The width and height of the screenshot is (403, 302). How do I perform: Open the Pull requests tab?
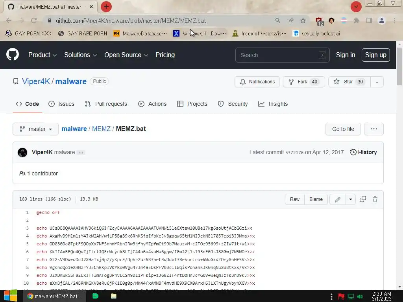click(106, 104)
